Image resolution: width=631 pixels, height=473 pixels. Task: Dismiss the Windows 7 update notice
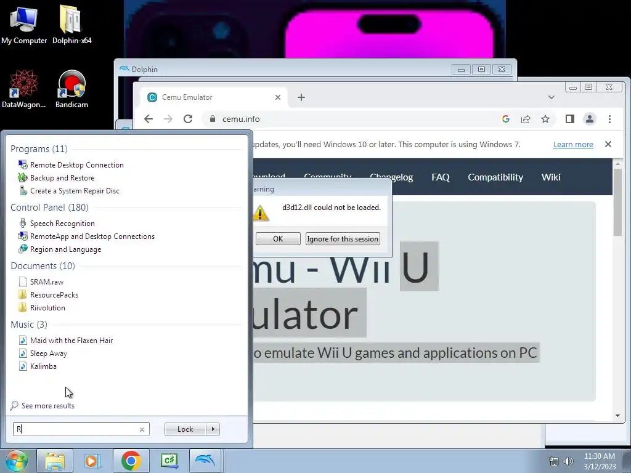click(x=608, y=144)
